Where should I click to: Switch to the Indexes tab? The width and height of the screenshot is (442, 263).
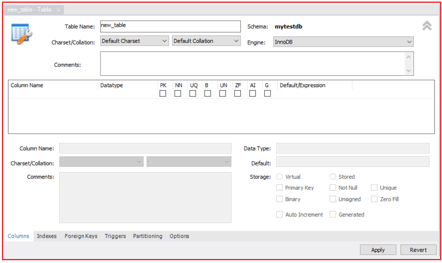click(46, 236)
